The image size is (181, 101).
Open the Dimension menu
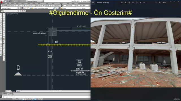coord(43,3)
